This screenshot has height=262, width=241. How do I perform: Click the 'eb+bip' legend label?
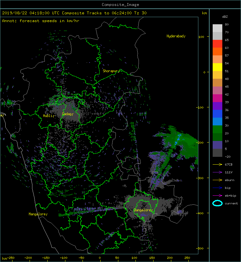(x=230, y=196)
